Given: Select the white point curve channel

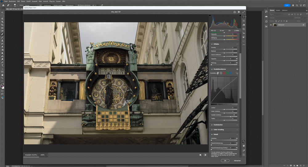Looking at the screenshot, I should point(221,73).
